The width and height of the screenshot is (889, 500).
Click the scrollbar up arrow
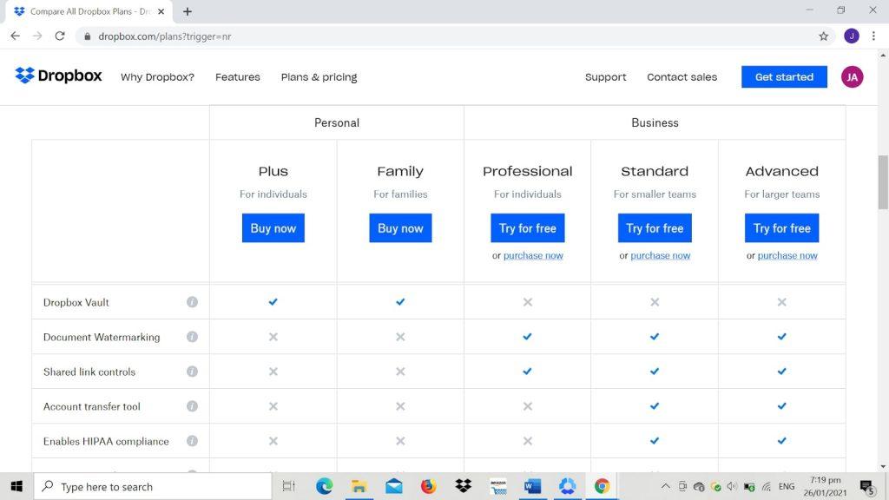883,55
